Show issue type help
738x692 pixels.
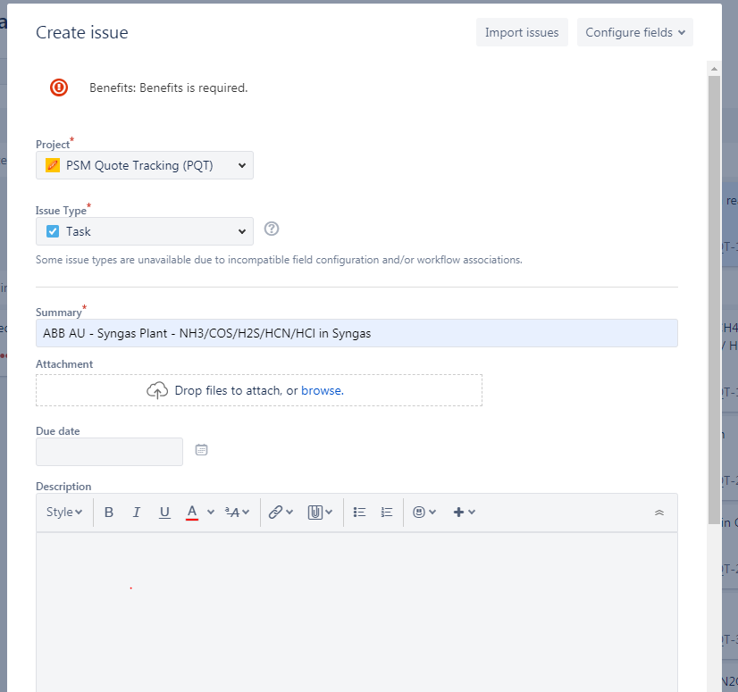click(x=272, y=229)
